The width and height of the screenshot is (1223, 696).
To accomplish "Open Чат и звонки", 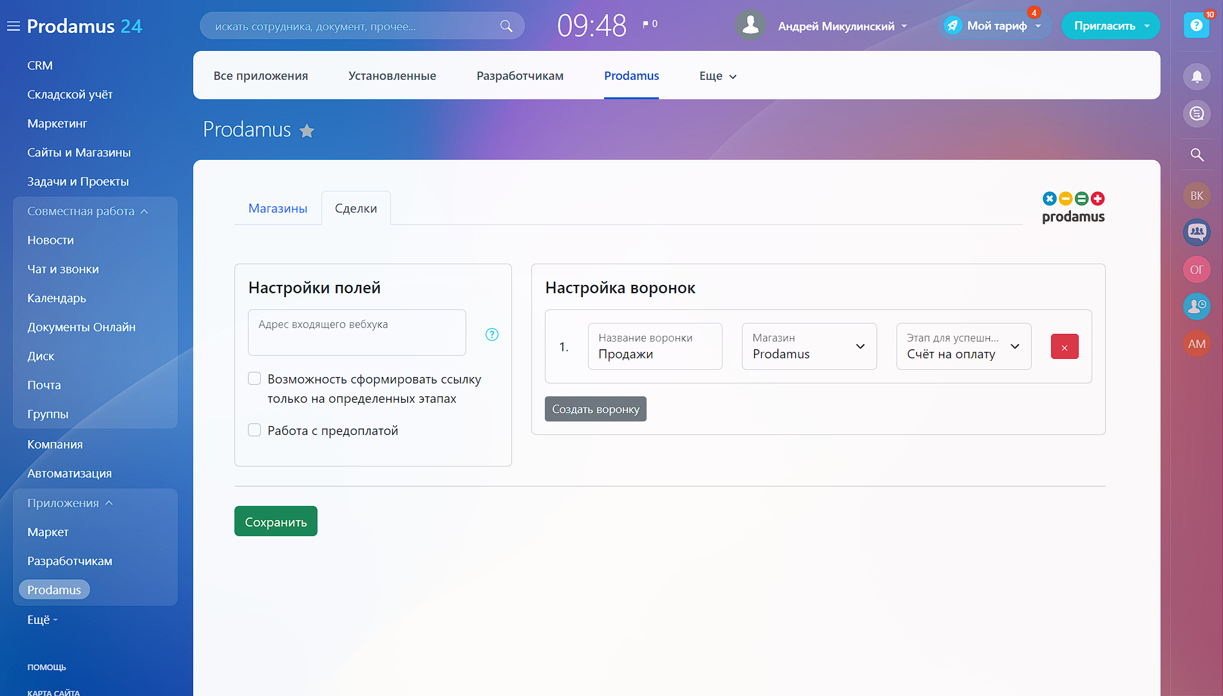I will 63,269.
